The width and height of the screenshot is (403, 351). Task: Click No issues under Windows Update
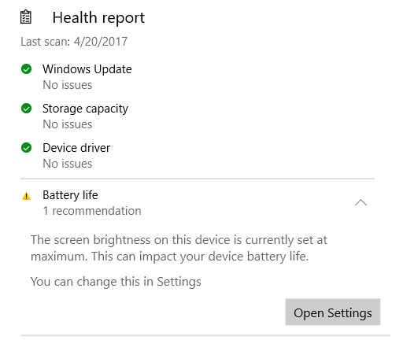(68, 85)
